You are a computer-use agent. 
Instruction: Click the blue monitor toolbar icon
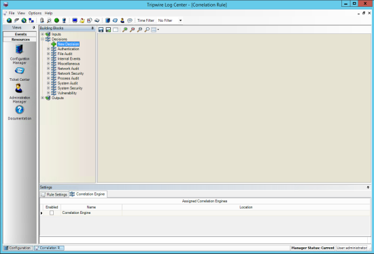[75, 20]
